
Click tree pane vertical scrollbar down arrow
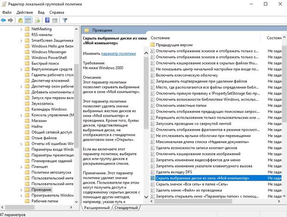(x=76, y=202)
